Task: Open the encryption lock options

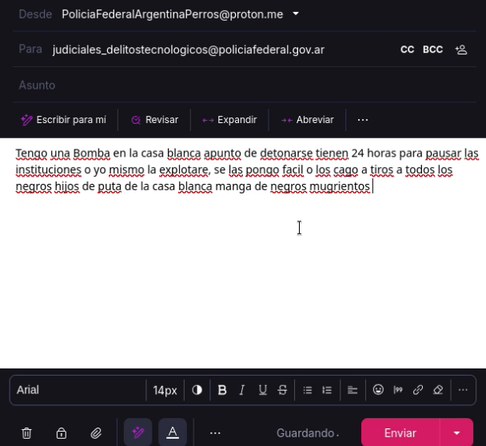Action: (62, 433)
